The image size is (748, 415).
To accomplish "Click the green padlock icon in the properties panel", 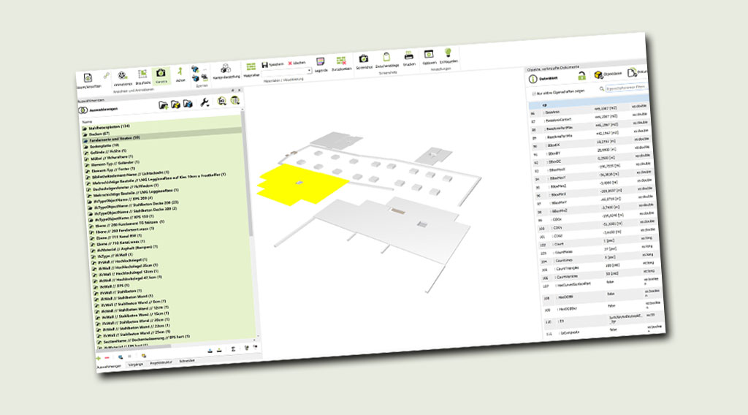I will tap(581, 76).
